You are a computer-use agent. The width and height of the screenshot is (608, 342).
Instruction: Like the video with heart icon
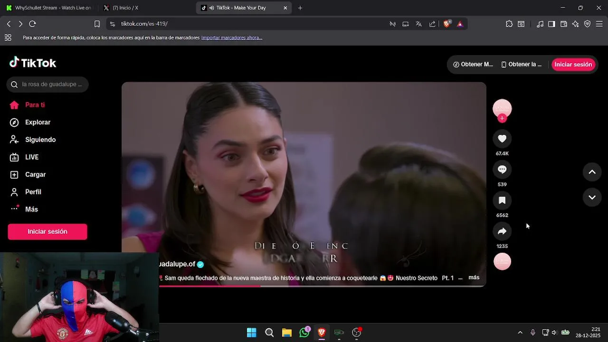point(502,139)
